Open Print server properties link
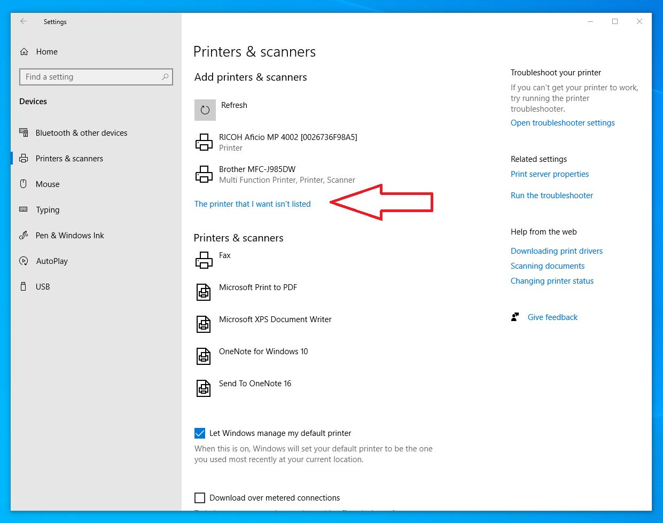 click(x=550, y=174)
